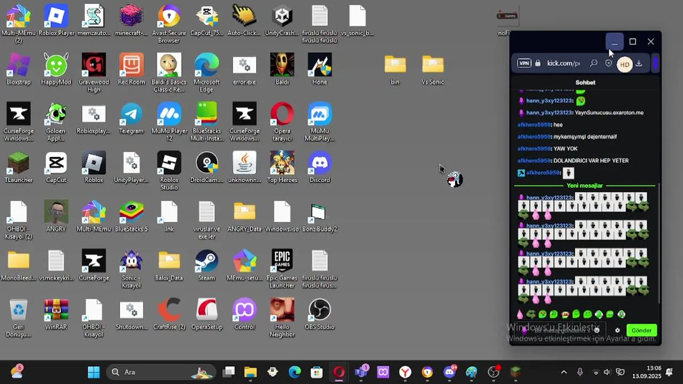The height and width of the screenshot is (384, 683).
Task: Open Microsoft Store taskbar icon
Action: (316, 372)
